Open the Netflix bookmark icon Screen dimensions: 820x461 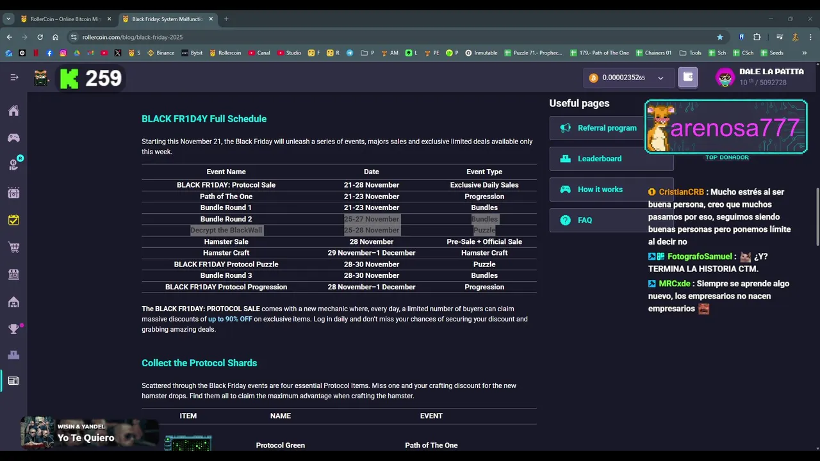click(36, 53)
